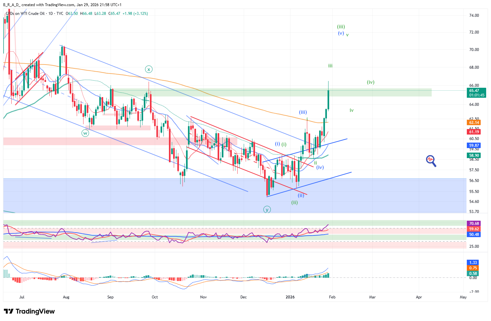
Task: Click the blue MACD value 1.33
Action: (x=473, y=263)
